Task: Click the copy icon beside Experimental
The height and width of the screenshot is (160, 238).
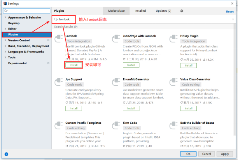Action: point(48,63)
